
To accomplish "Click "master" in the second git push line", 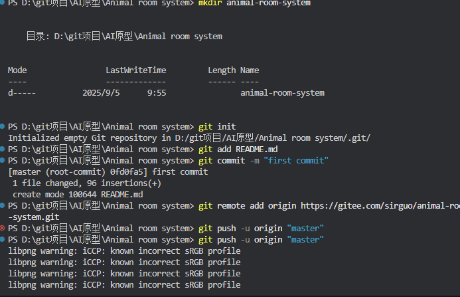I will coord(305,240).
